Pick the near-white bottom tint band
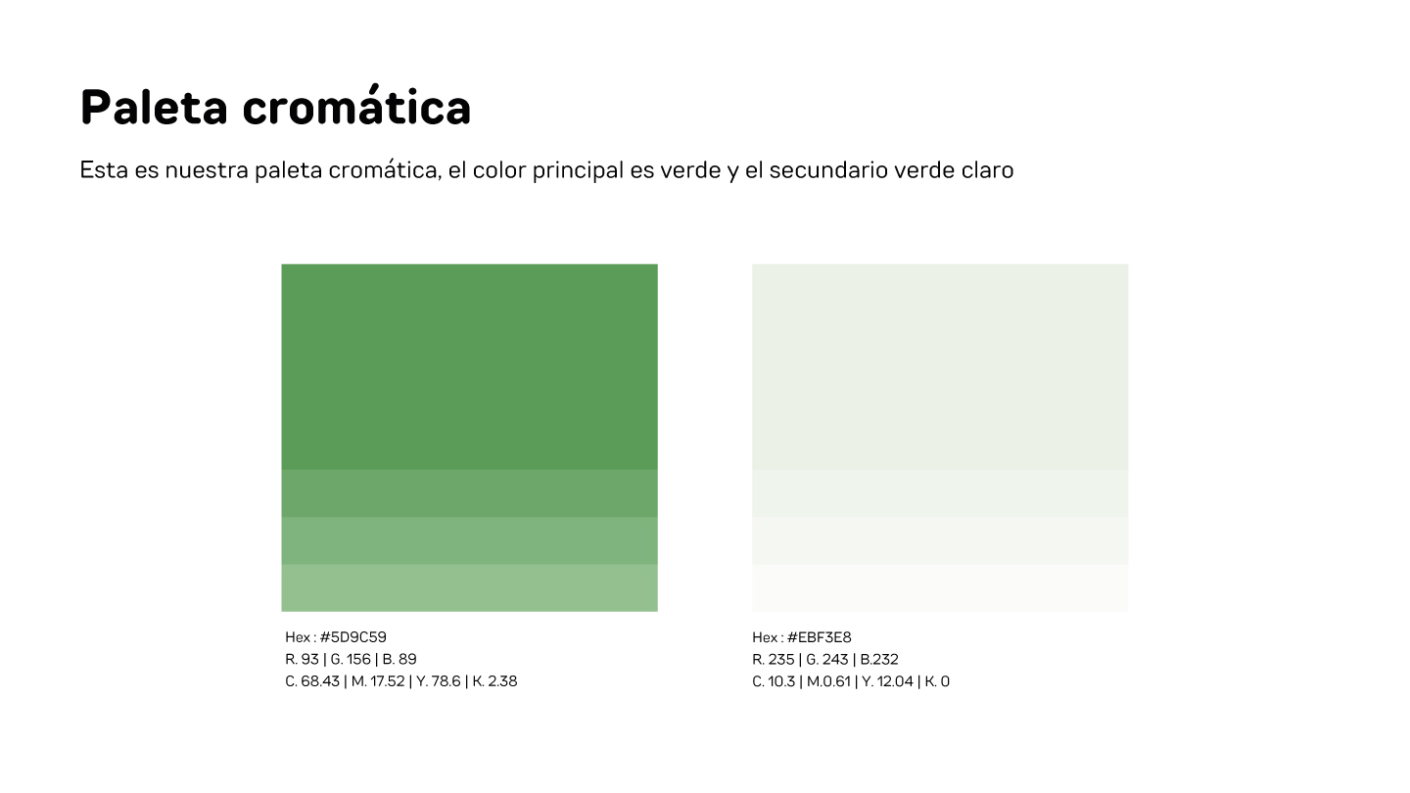Screen dimensions: 1410x793 [939, 587]
